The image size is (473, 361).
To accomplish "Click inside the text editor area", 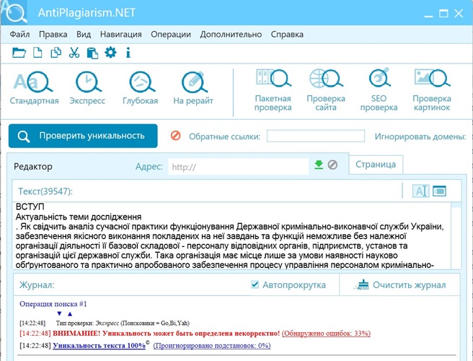I will click(x=232, y=235).
